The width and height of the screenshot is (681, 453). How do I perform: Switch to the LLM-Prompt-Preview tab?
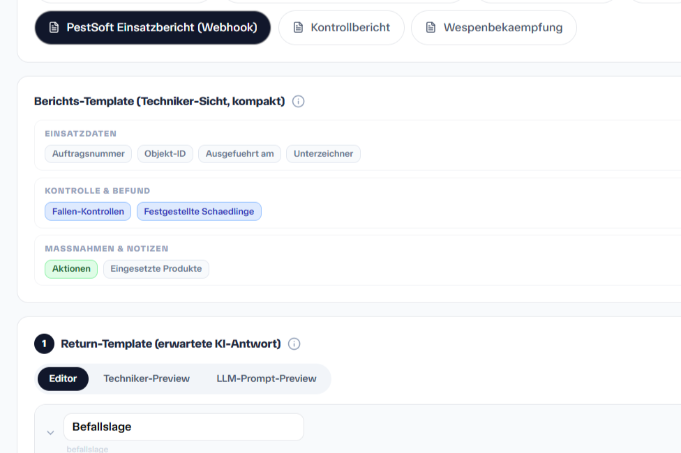pyautogui.click(x=267, y=379)
